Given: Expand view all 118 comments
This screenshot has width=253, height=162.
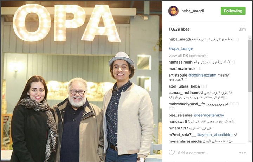Looking at the screenshot, I should tap(188, 56).
